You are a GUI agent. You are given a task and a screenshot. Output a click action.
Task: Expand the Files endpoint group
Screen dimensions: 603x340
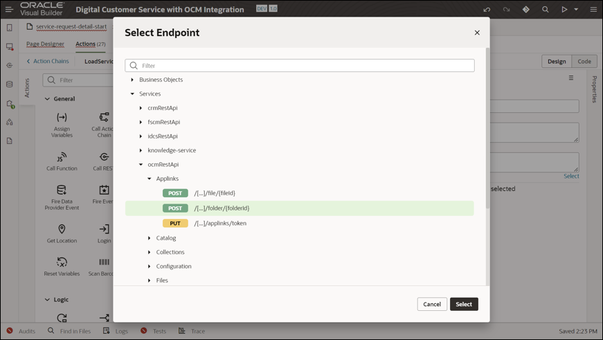(150, 280)
